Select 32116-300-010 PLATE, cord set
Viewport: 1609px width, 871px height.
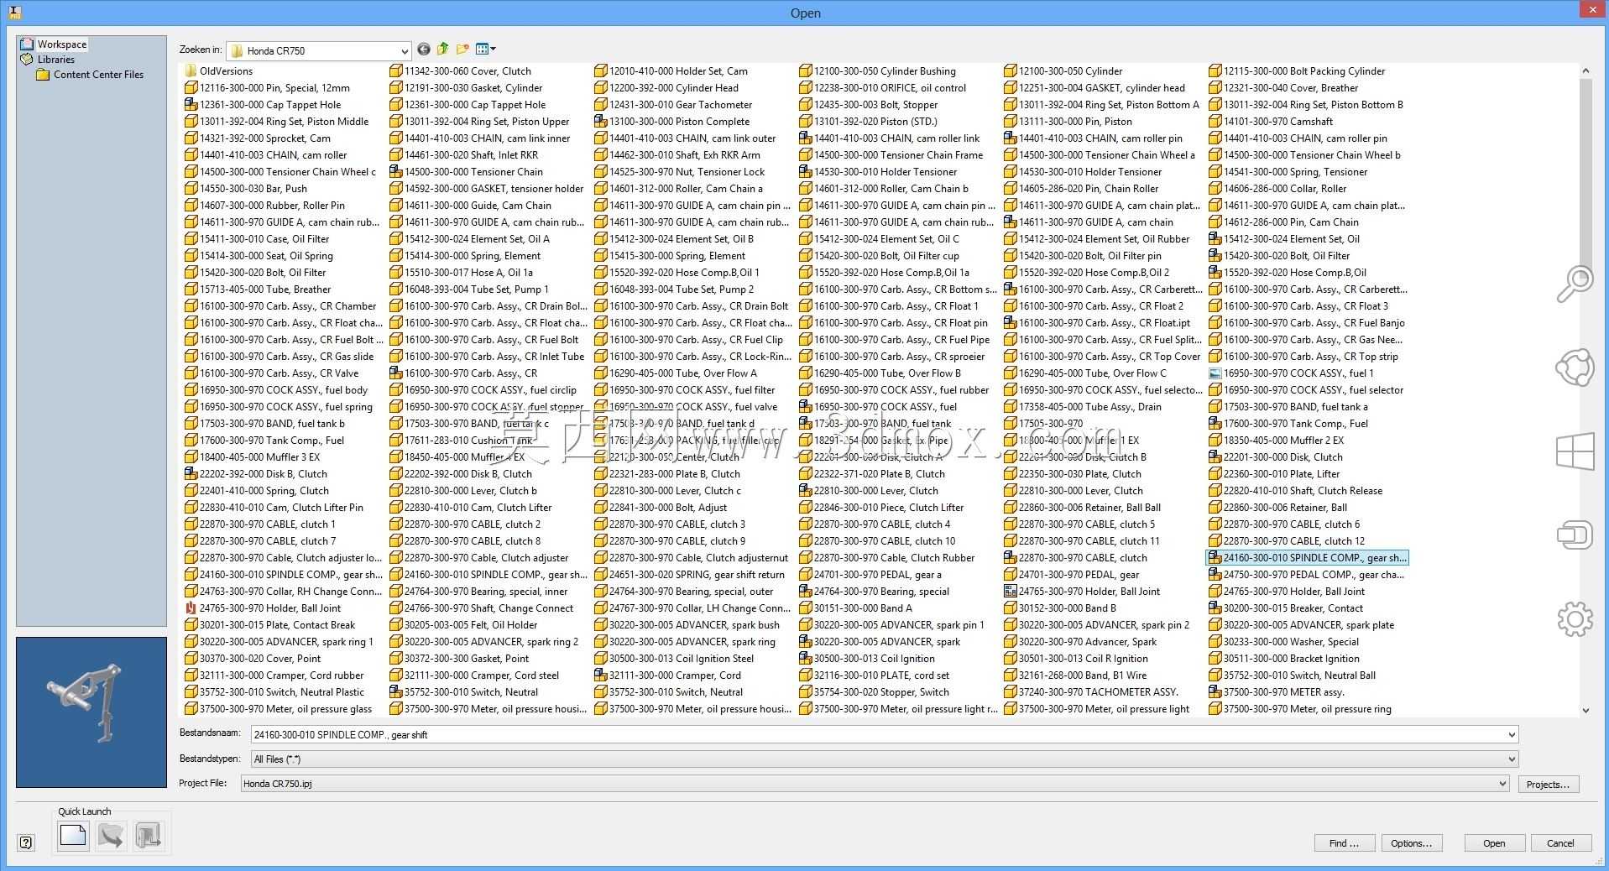[x=881, y=675]
